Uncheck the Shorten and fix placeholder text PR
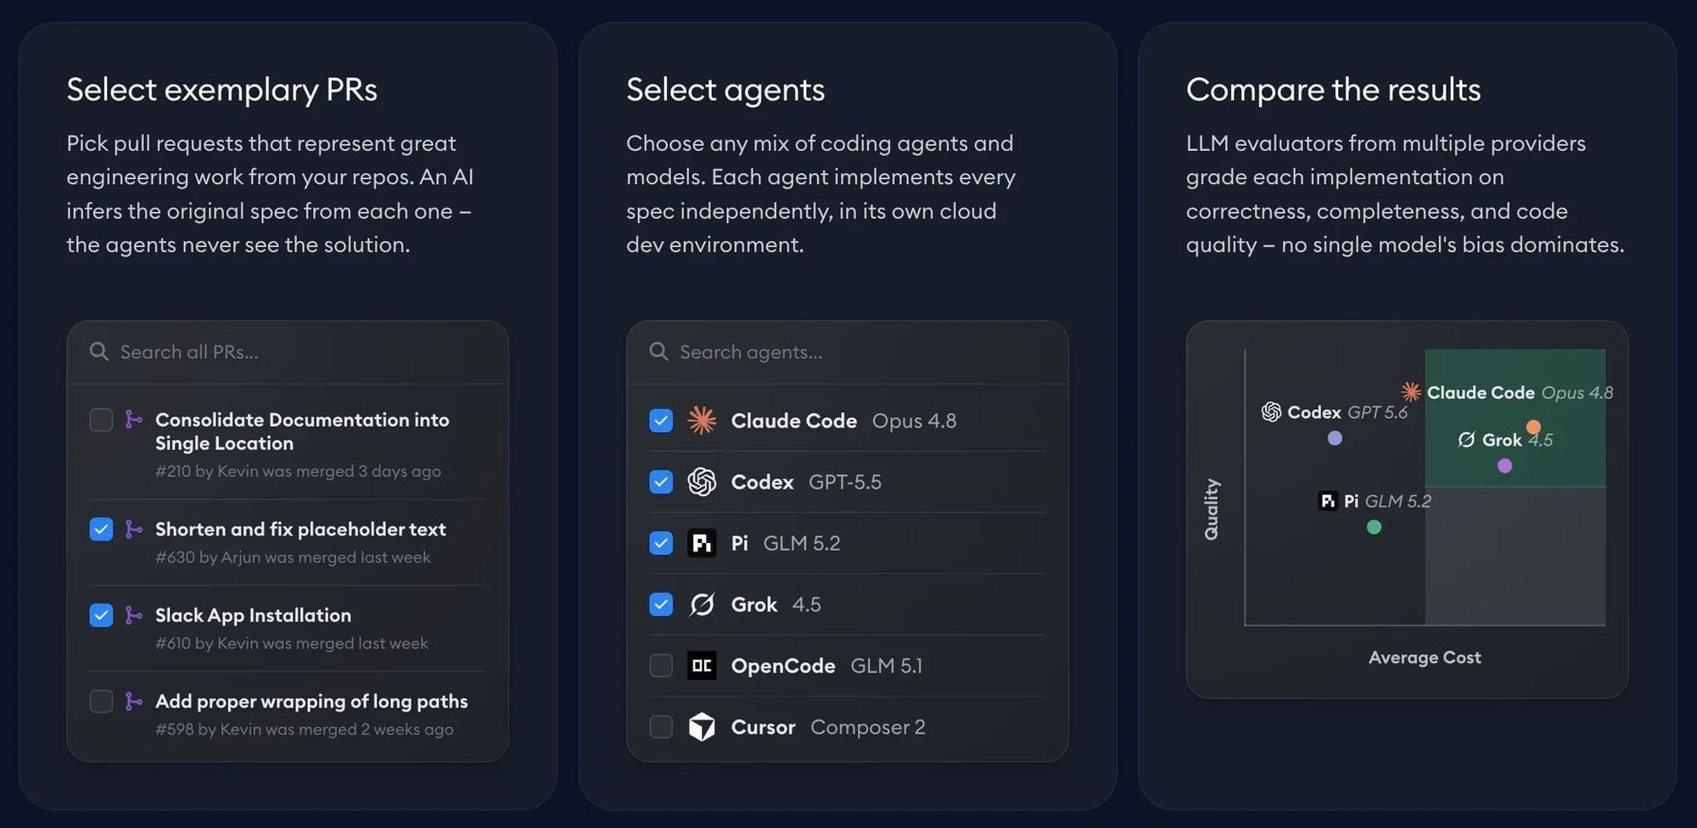This screenshot has width=1697, height=828. pos(101,529)
